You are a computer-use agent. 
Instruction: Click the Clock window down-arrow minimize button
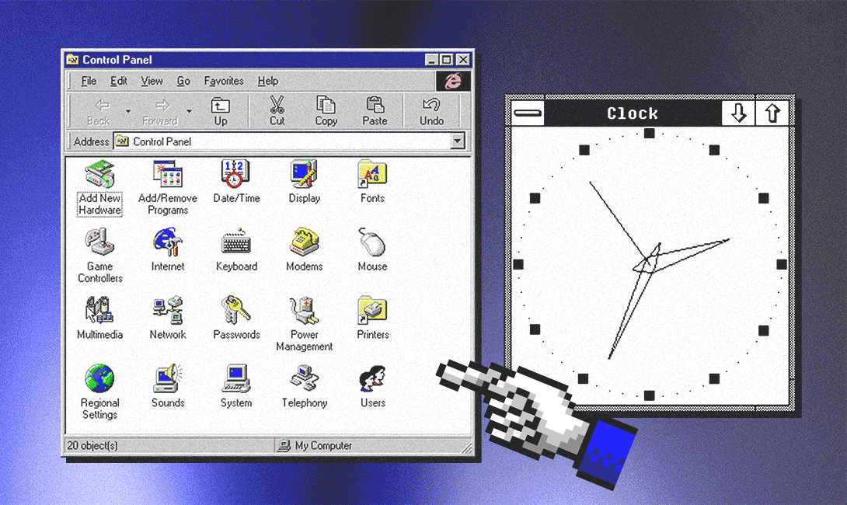pyautogui.click(x=738, y=113)
